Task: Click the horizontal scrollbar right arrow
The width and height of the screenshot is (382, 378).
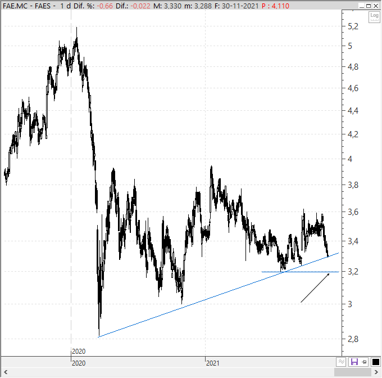Action: pyautogui.click(x=376, y=372)
